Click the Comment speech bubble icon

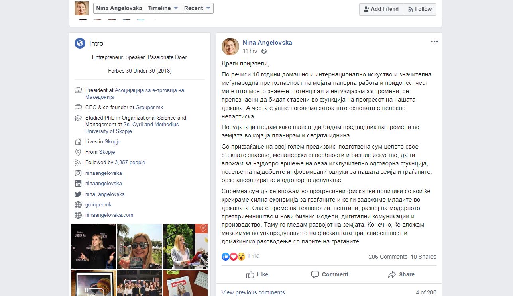(x=315, y=274)
